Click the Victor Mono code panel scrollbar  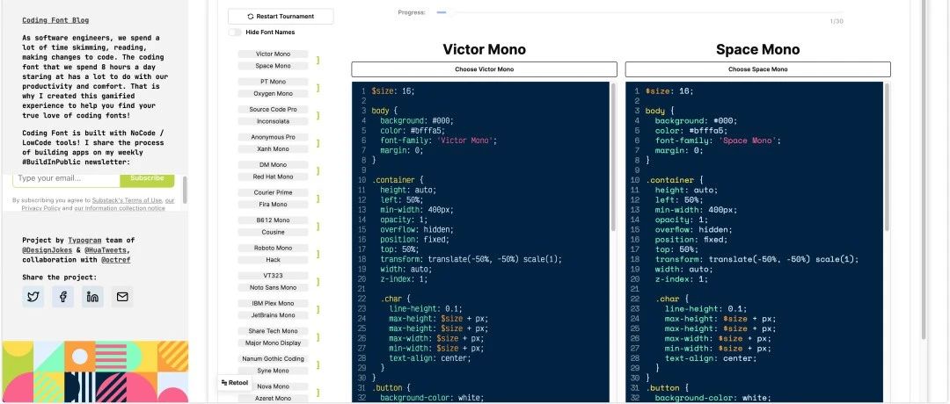(613, 157)
